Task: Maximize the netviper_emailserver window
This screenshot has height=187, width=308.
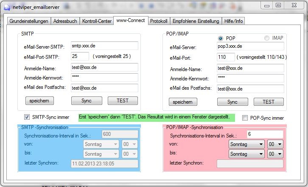Action: click(x=278, y=5)
